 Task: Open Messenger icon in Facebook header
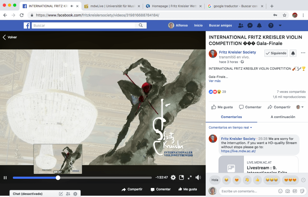(x=250, y=26)
